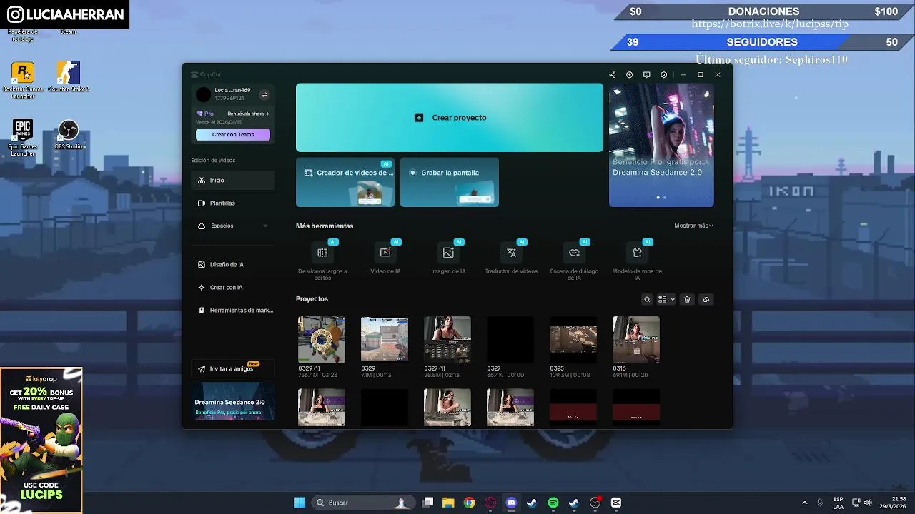Click the switch account arrows icon
Screen dimensions: 915x514
click(x=264, y=94)
